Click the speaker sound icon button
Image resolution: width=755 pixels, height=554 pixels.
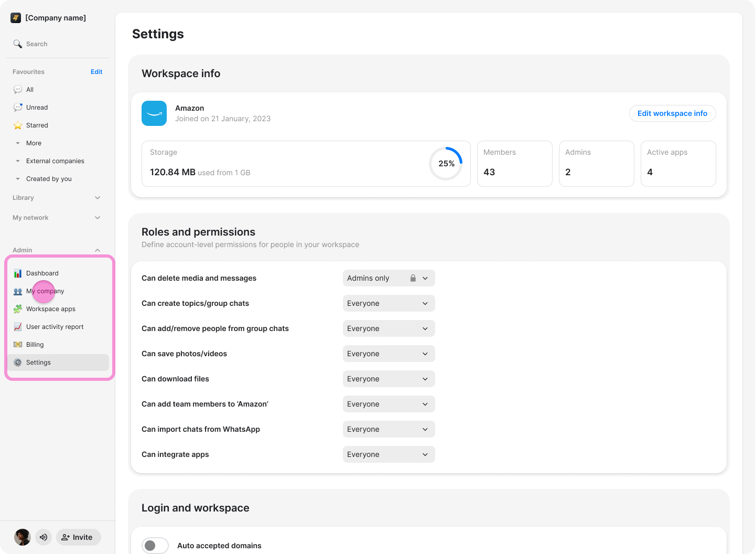[44, 537]
